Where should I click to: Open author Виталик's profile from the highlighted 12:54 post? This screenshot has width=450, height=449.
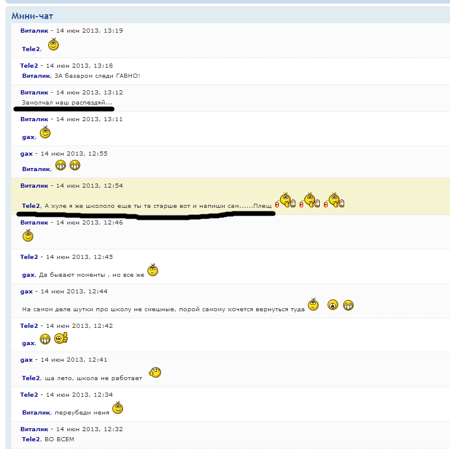pos(34,185)
